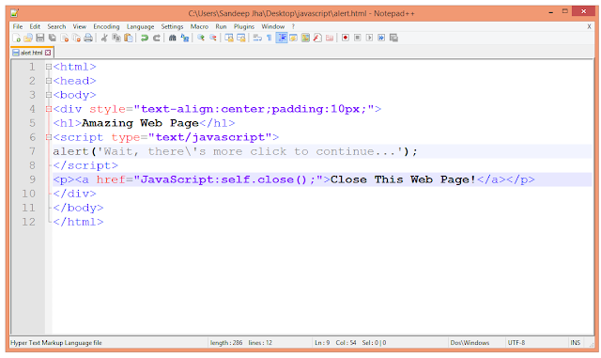Zoom out with the magnifier minus icon

tap(213, 38)
